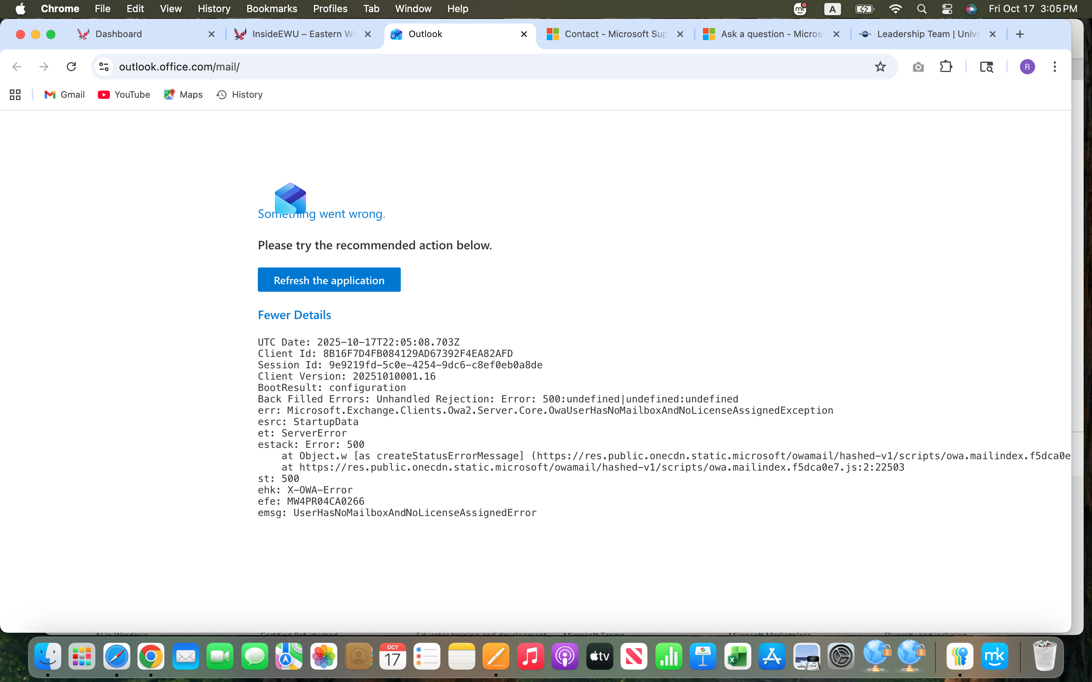The width and height of the screenshot is (1092, 682).
Task: Open Finder from the Dock
Action: (x=48, y=656)
